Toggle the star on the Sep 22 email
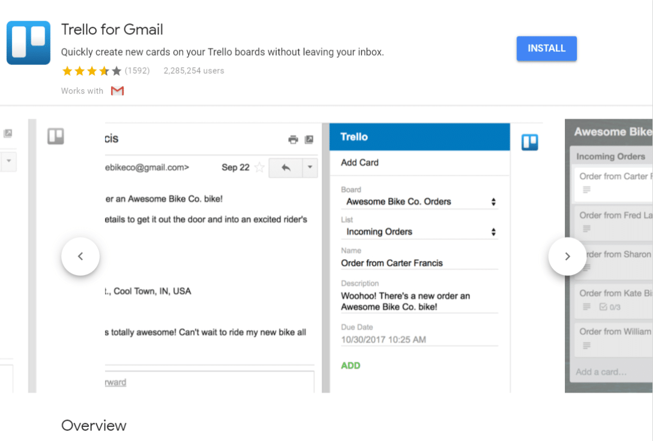Image resolution: width=653 pixels, height=441 pixels. coord(260,168)
